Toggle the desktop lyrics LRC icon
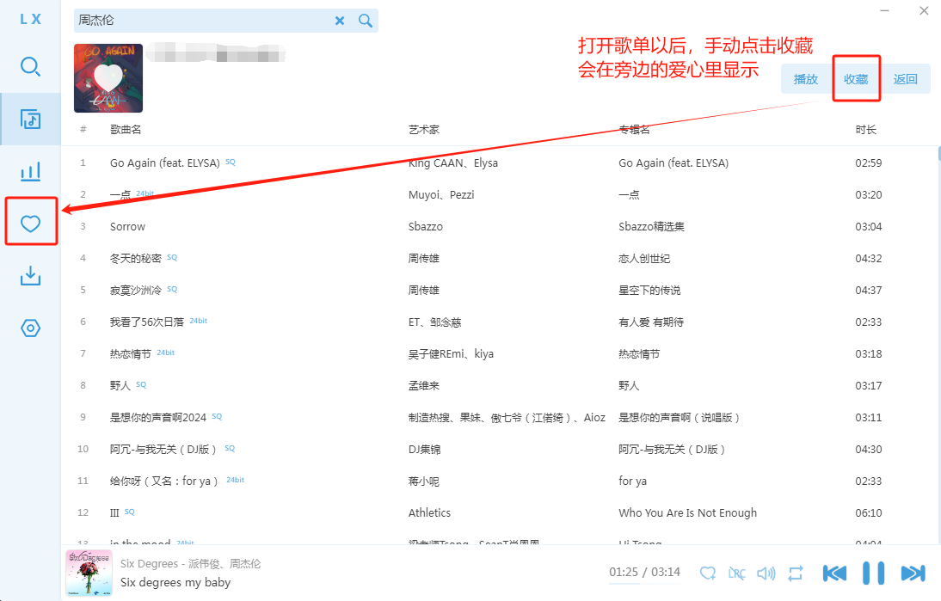The image size is (941, 601). click(737, 573)
